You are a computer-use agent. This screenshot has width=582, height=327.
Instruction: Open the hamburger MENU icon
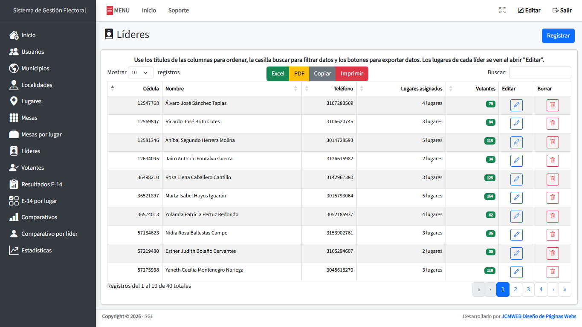tap(110, 10)
